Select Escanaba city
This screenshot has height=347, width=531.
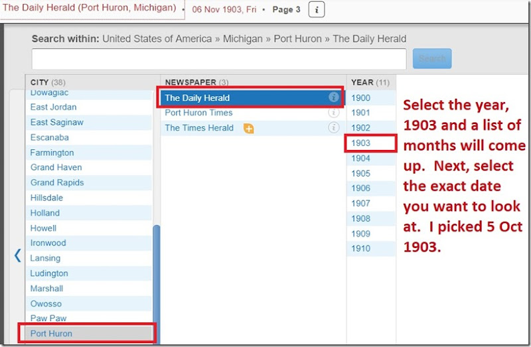[89, 137]
